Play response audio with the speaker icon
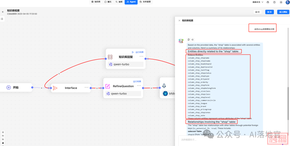This screenshot has height=146, width=290. coord(193,40)
